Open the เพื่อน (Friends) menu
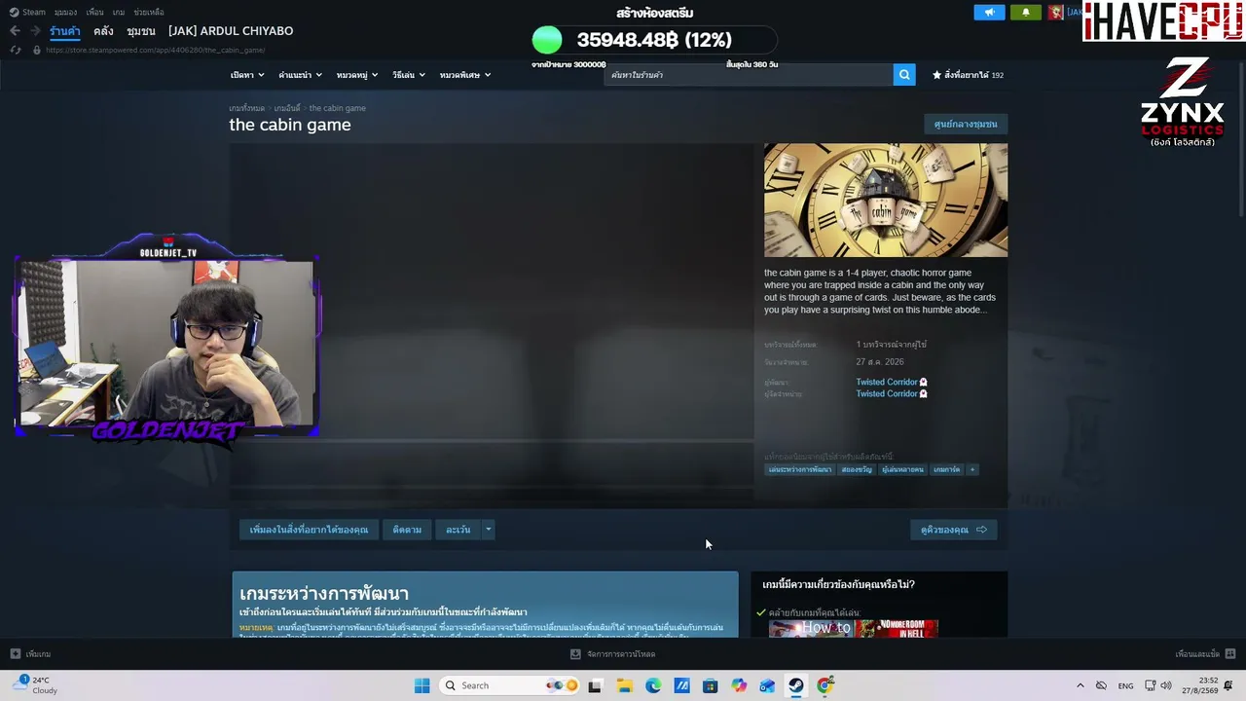Image resolution: width=1246 pixels, height=701 pixels. pos(94,13)
